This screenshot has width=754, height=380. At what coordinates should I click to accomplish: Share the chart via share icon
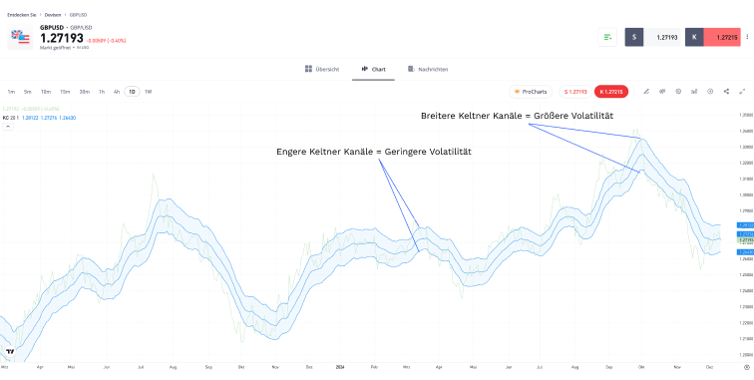coord(726,92)
